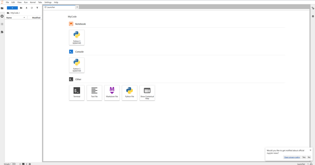315x165 pixels.
Task: Create a new Python File
Action: (130, 93)
